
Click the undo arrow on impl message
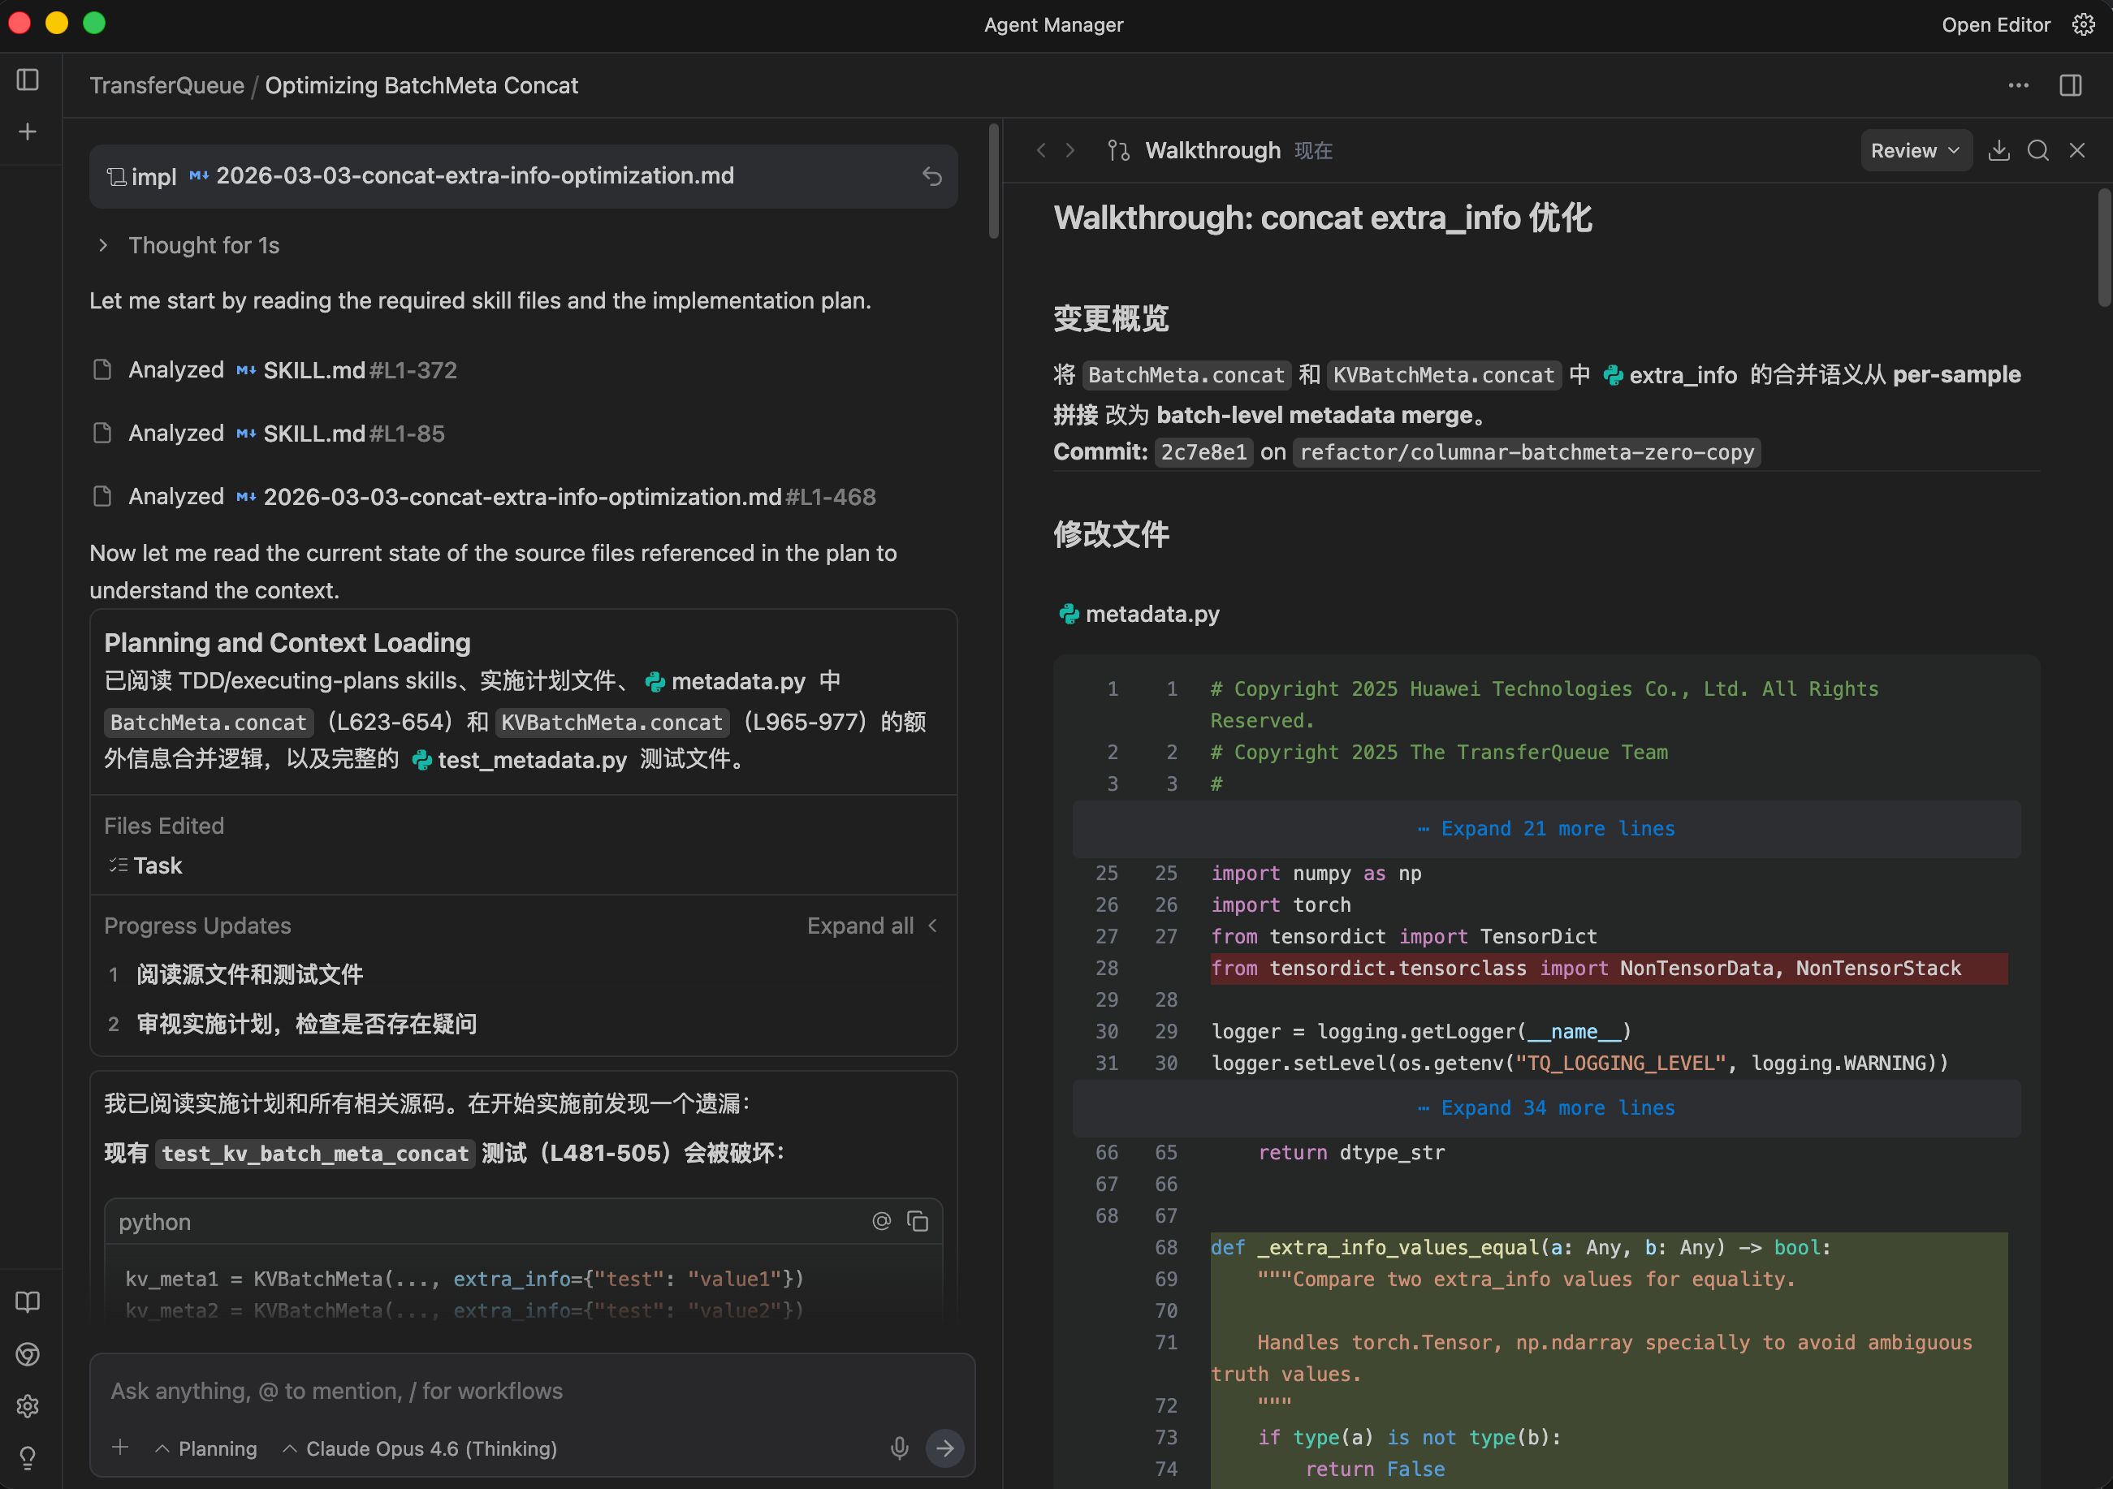click(x=932, y=175)
